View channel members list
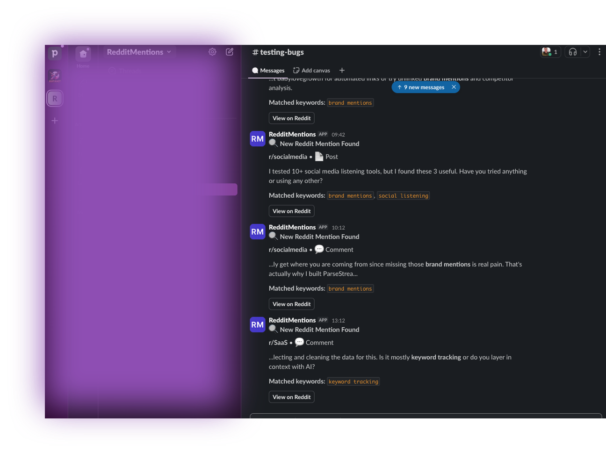 (550, 52)
